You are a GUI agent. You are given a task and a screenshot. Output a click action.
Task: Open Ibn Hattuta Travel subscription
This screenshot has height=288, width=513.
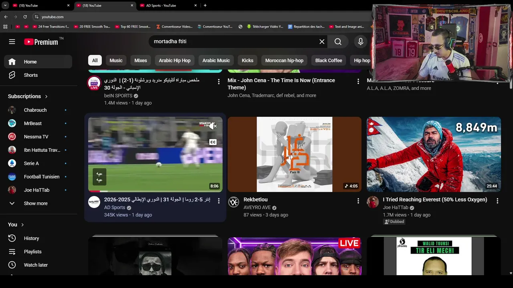point(38,150)
